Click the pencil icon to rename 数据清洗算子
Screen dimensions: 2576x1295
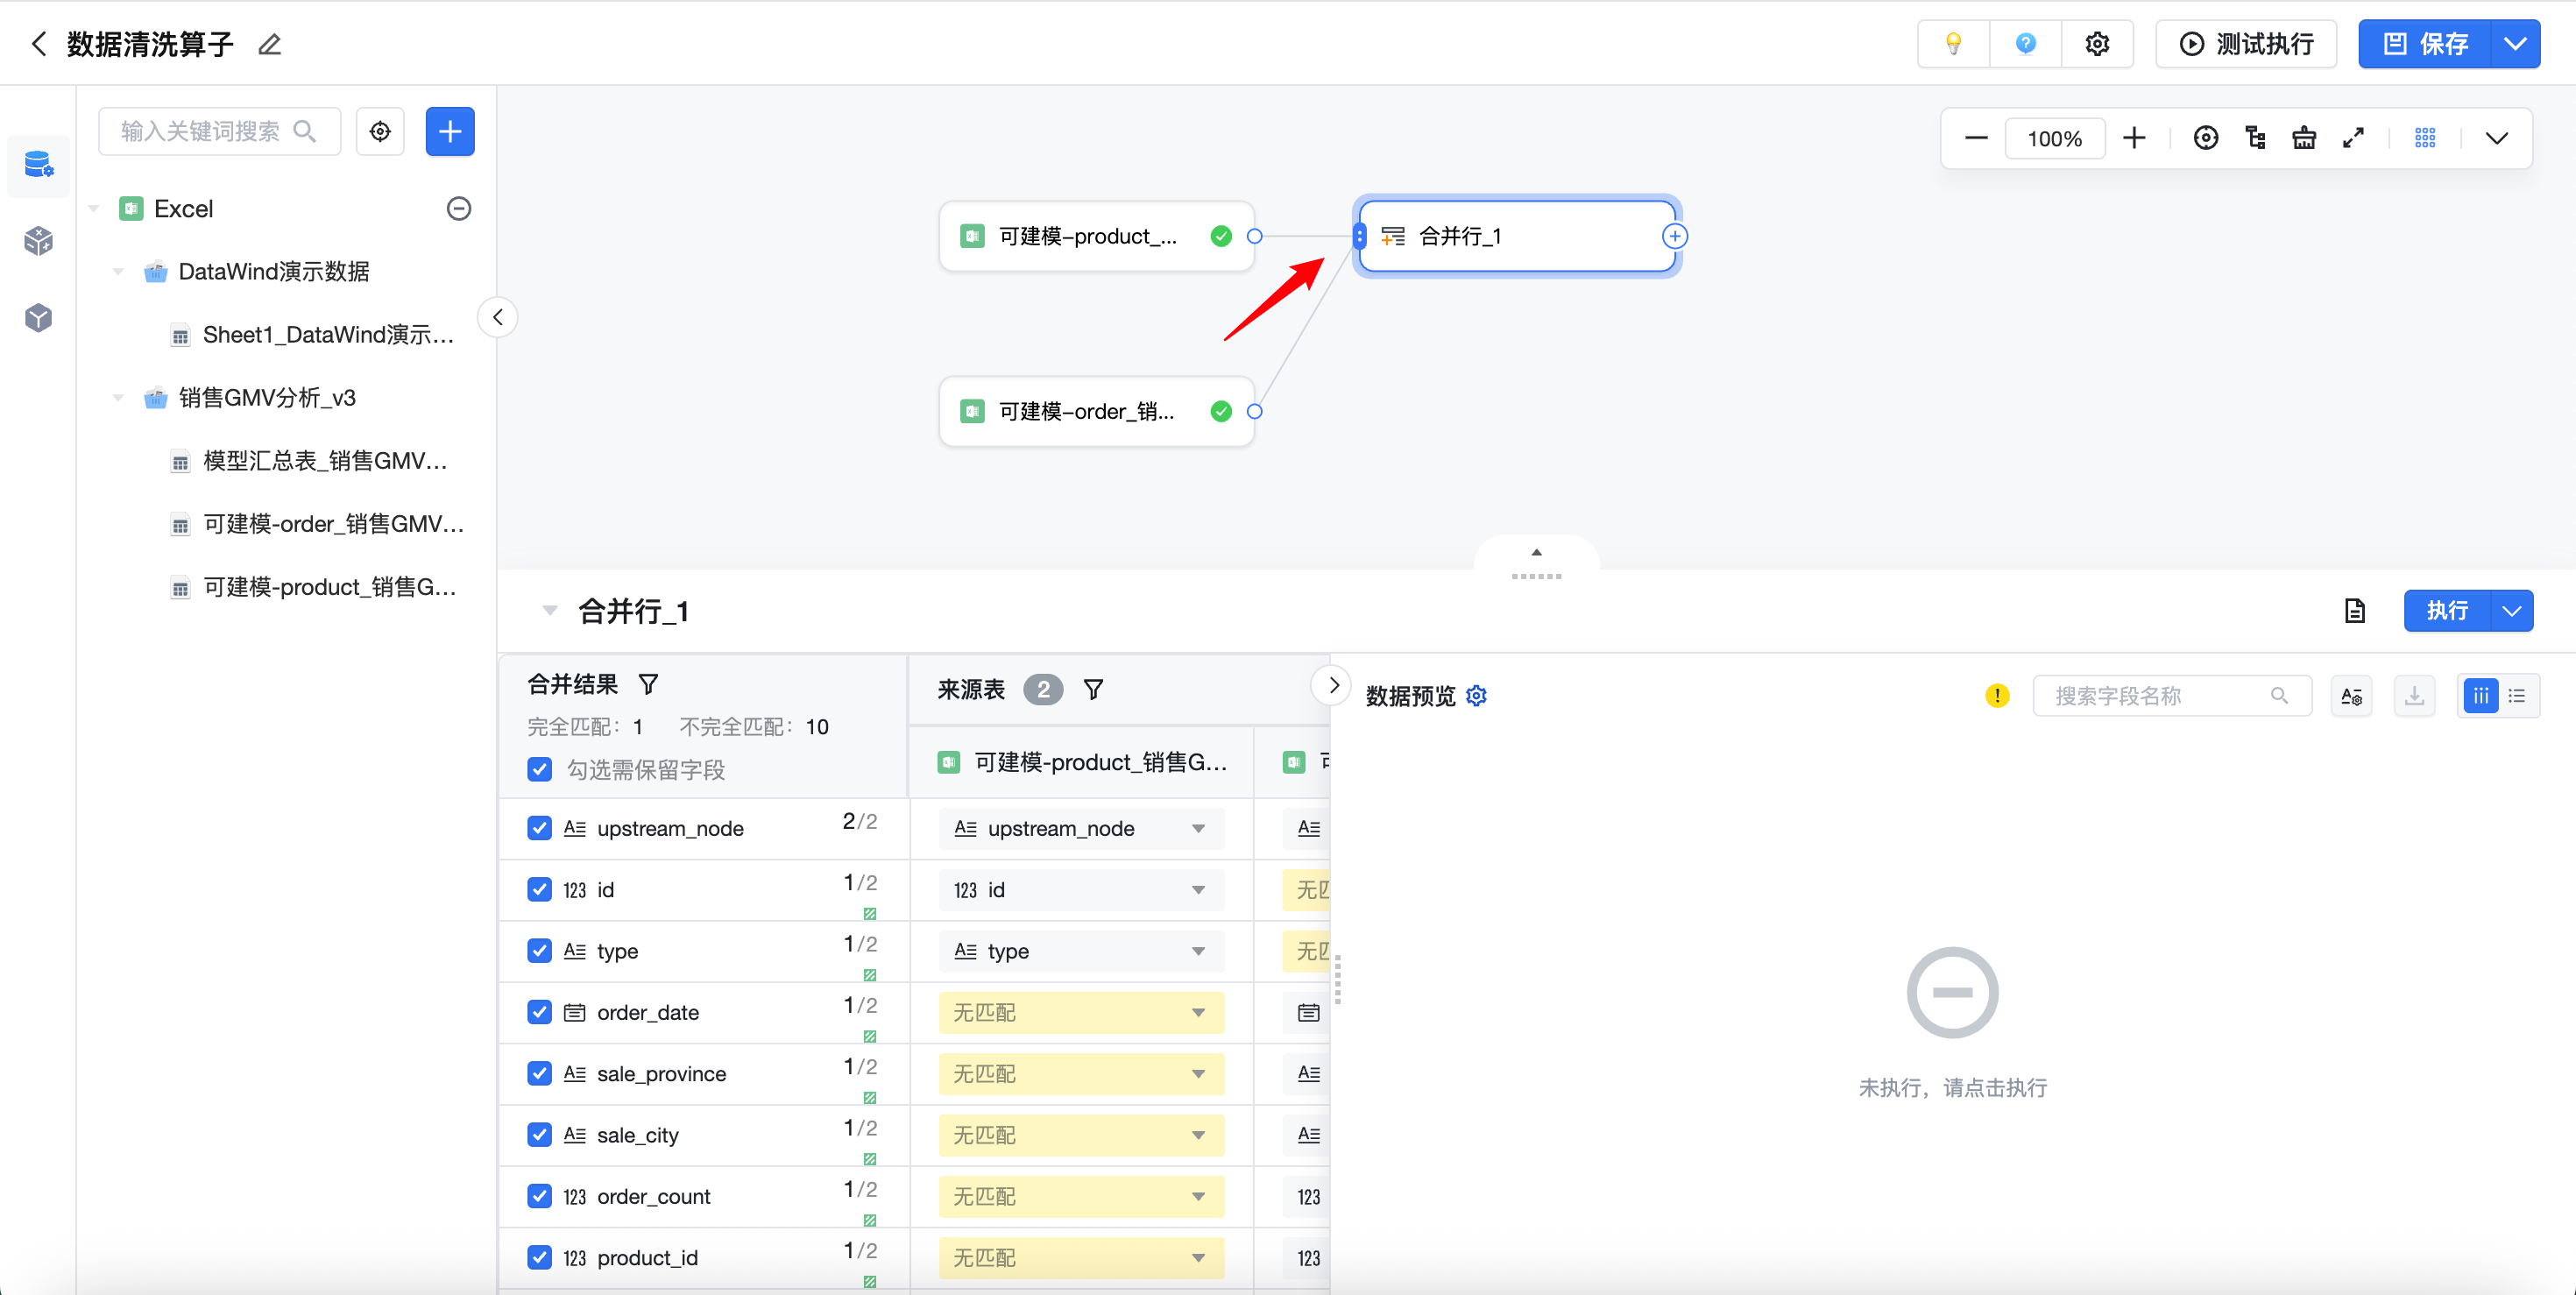(x=269, y=44)
